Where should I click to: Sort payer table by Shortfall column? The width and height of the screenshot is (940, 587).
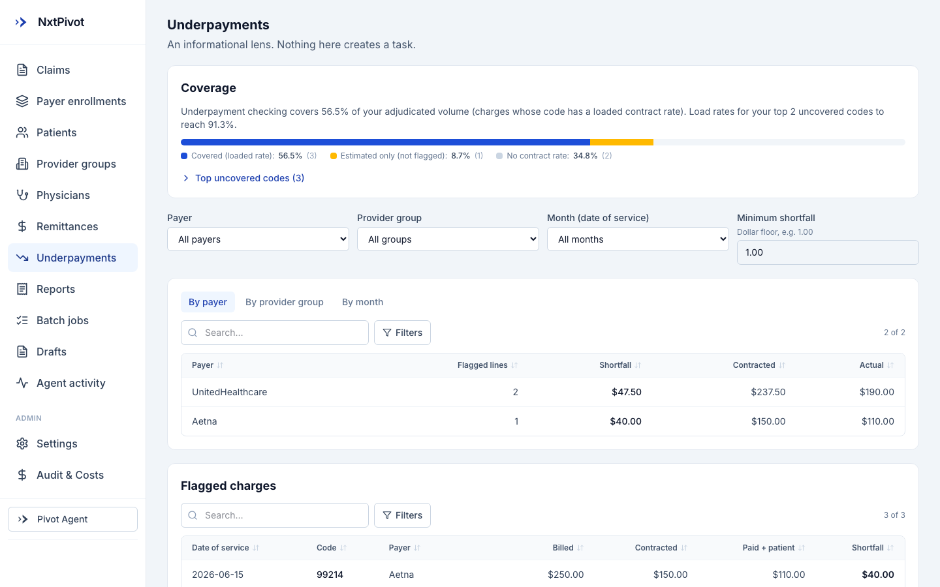(620, 365)
